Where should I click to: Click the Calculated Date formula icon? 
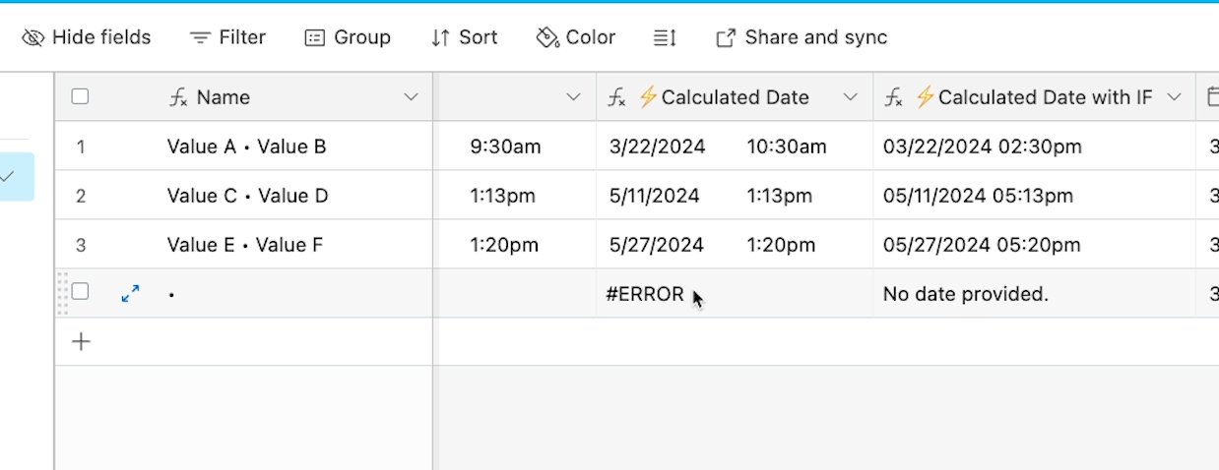coord(616,97)
